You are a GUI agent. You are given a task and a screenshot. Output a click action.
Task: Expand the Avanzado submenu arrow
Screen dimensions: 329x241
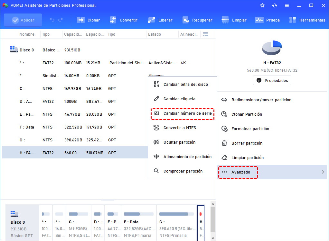click(323, 172)
